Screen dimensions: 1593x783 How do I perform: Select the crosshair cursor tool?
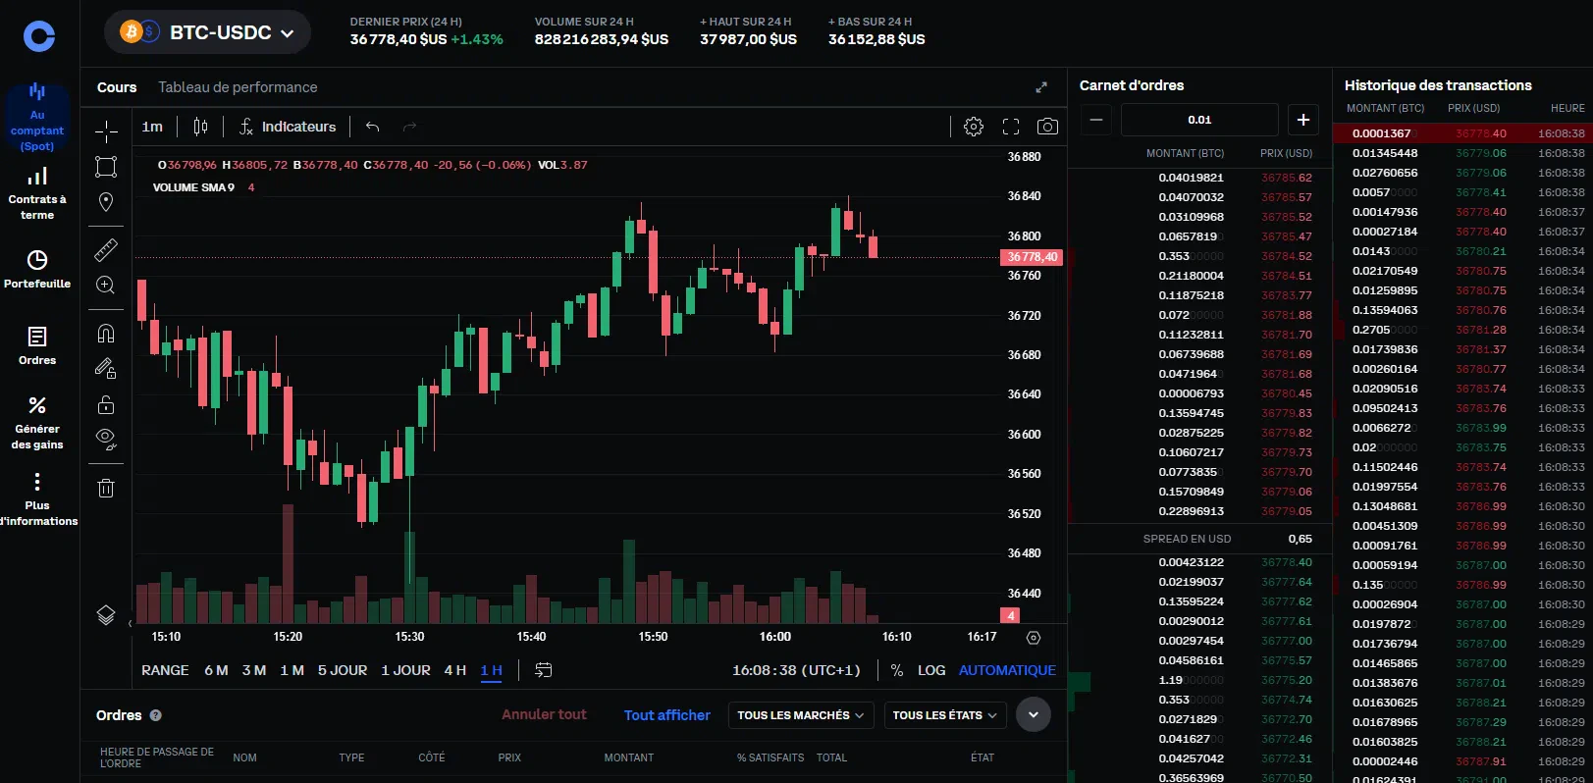(x=106, y=130)
